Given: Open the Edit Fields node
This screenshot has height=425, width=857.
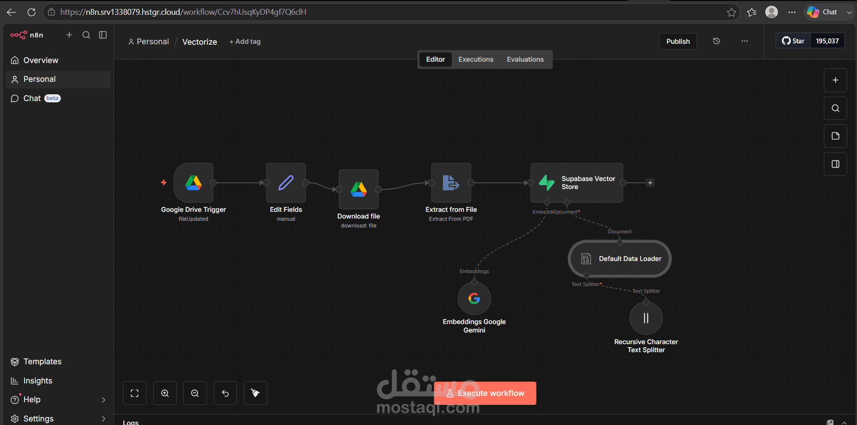Looking at the screenshot, I should [x=286, y=183].
